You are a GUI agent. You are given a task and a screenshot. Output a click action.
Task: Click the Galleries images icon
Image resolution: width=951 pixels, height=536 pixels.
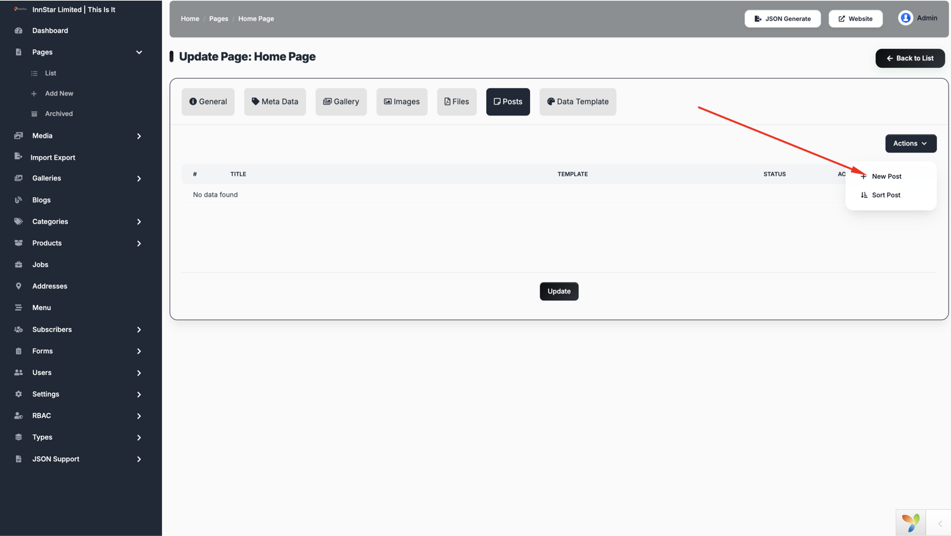point(18,178)
